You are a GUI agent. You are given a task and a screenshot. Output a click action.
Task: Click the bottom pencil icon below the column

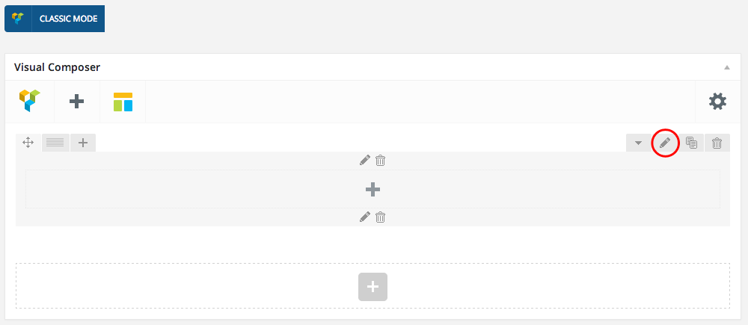click(365, 217)
